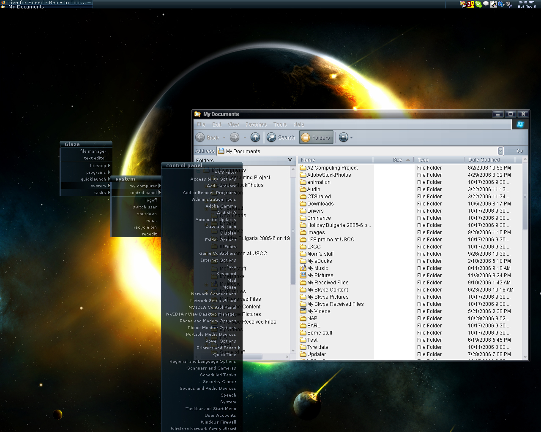Viewport: 541px width, 432px height.
Task: Open the Help menu
Action: coord(299,124)
